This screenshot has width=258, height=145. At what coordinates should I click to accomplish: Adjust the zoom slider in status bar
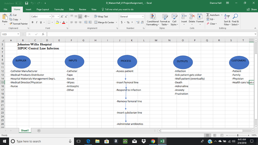pos(238,135)
